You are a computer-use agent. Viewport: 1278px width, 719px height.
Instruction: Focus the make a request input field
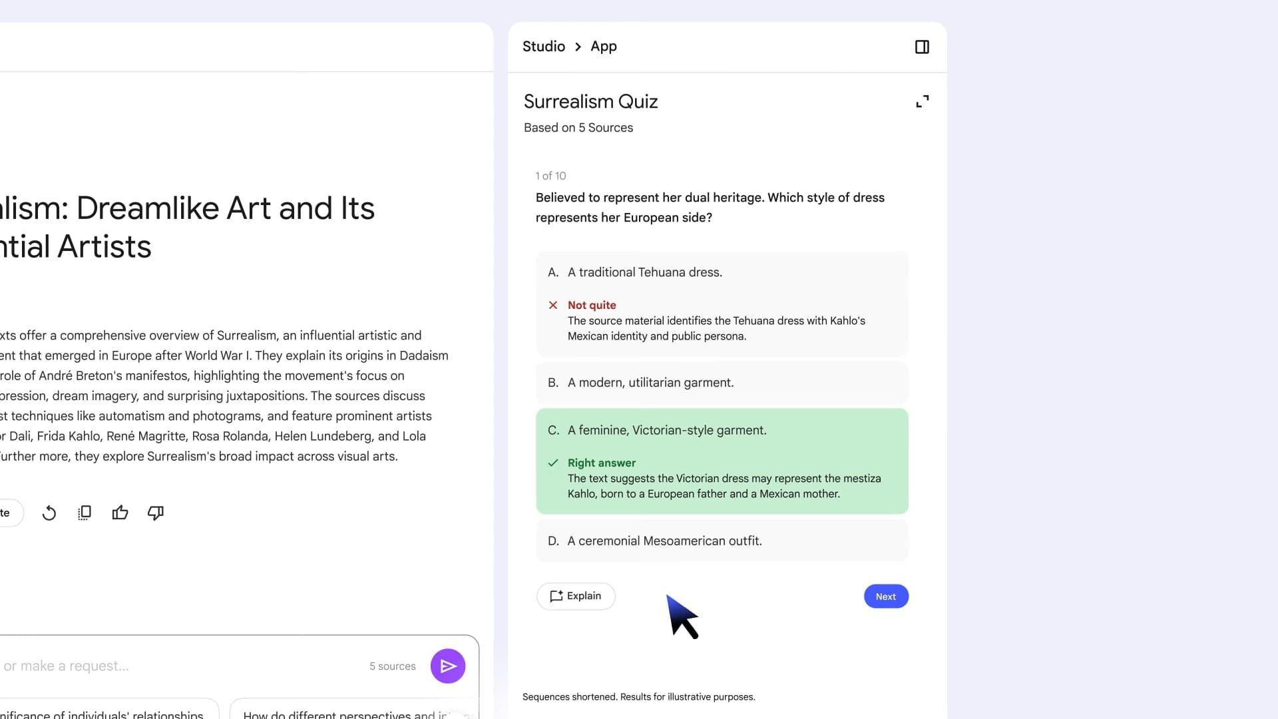click(x=180, y=666)
